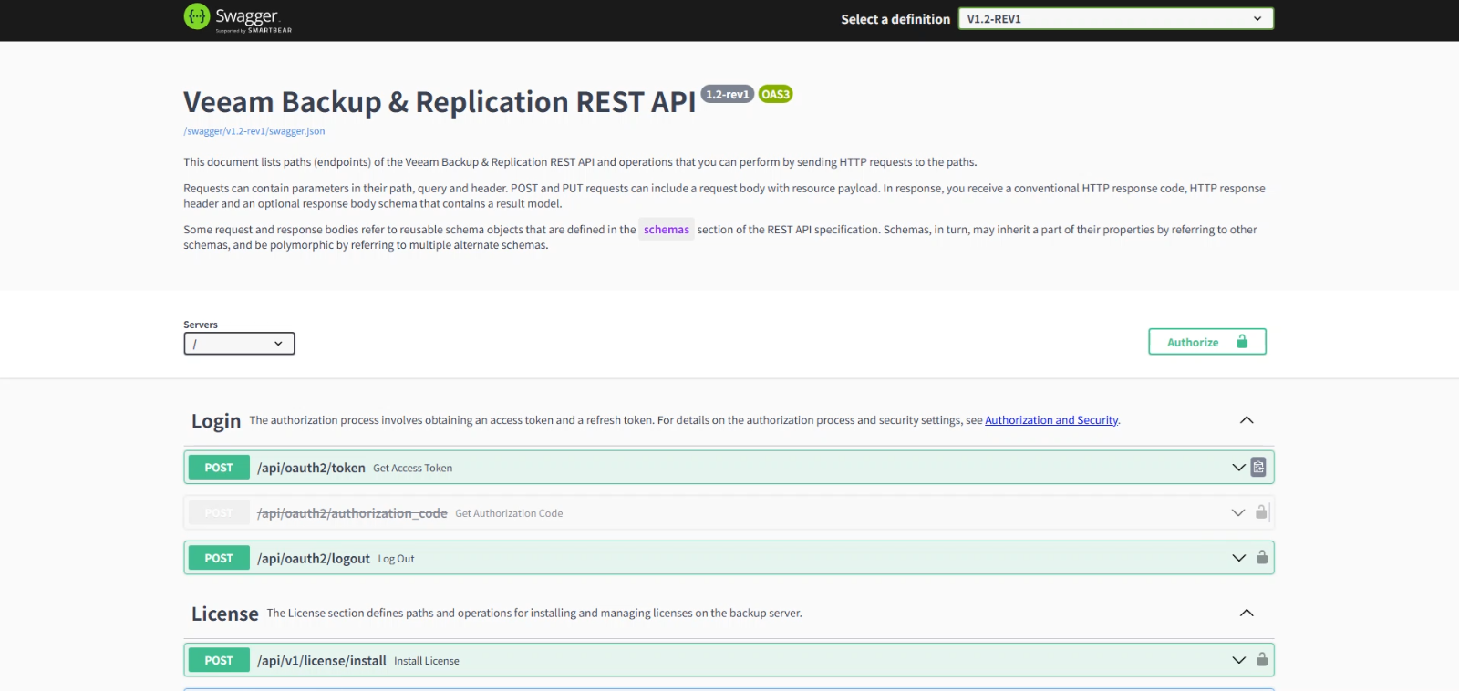1459x691 pixels.
Task: Click the /api/oauth2/authorization_code path text
Action: pos(352,513)
